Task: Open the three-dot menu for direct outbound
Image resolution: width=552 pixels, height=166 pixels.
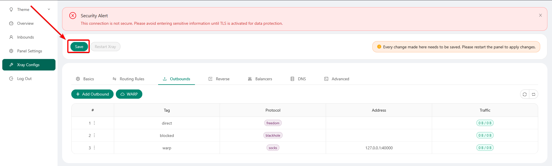Action: [x=94, y=123]
